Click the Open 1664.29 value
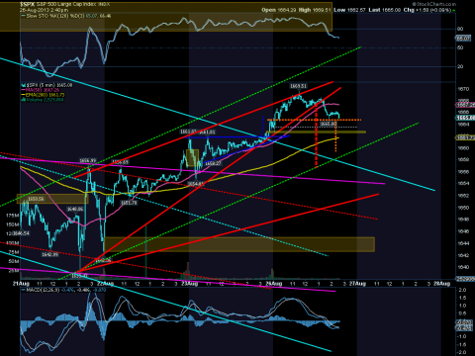Viewport: 475px width, 356px height. [x=279, y=10]
